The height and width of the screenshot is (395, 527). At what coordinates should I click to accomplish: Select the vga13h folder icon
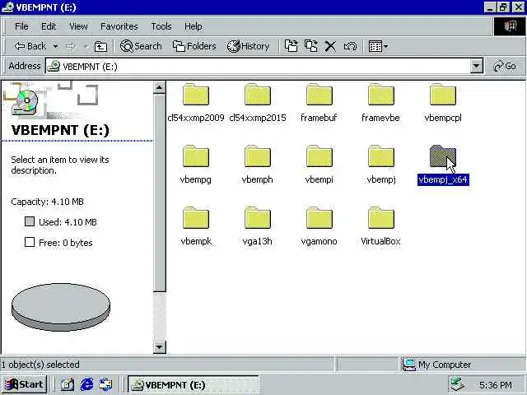(258, 218)
